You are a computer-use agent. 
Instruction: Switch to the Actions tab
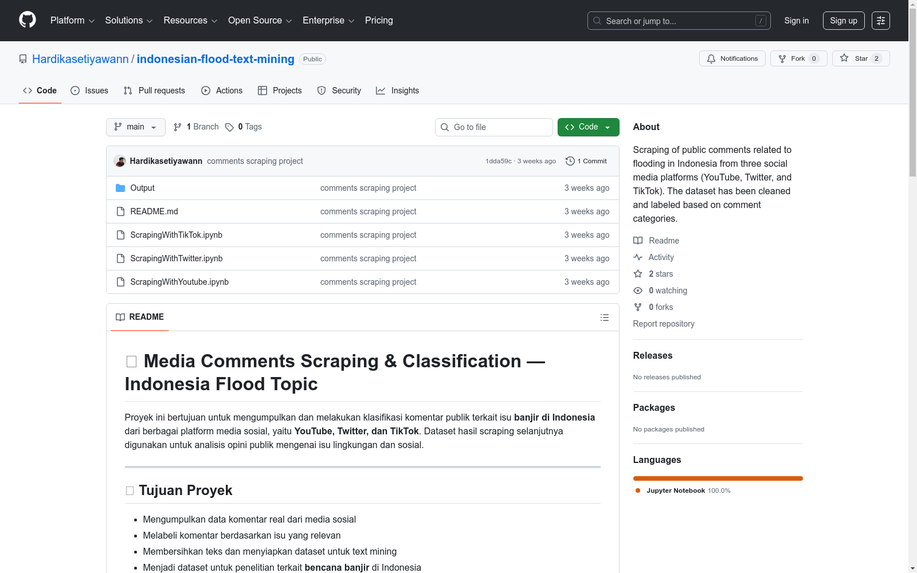pos(222,91)
